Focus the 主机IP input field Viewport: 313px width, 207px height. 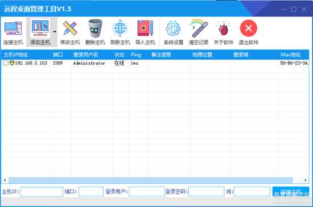coord(42,192)
